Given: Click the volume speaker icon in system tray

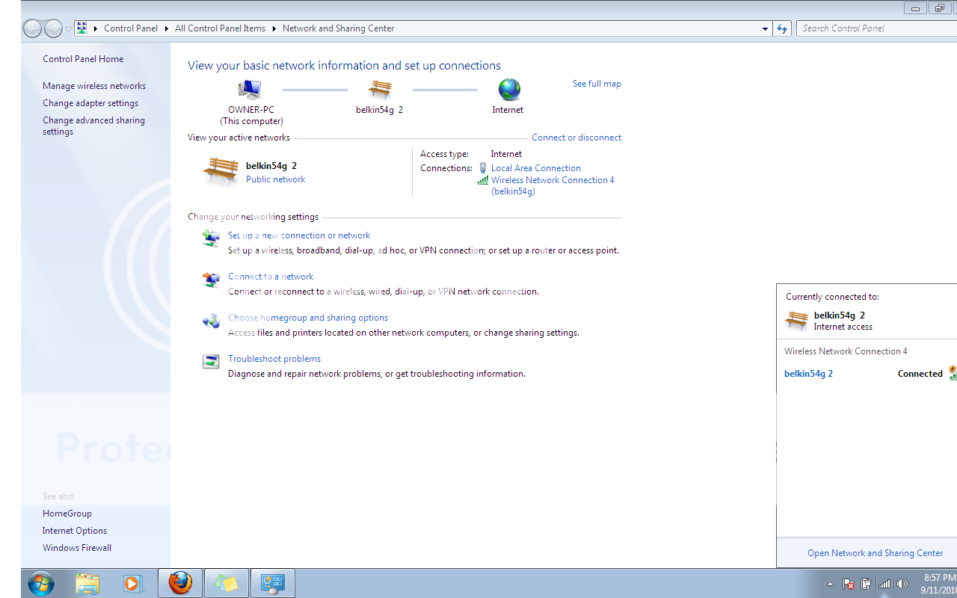Looking at the screenshot, I should 902,584.
